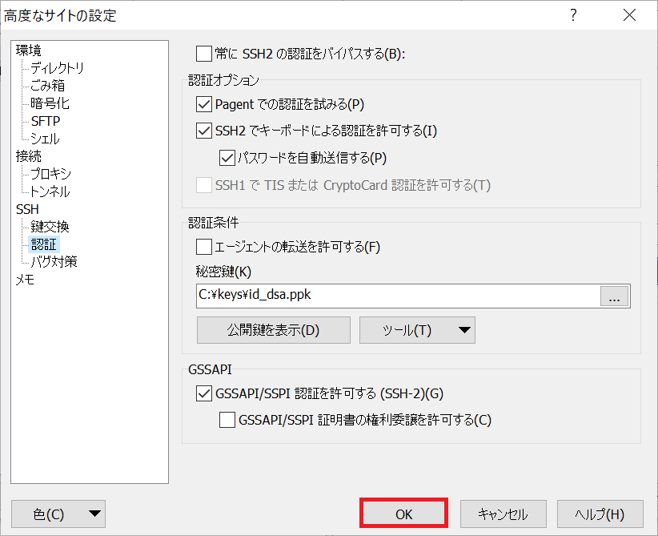Select プロキシ in the settings tree
Viewport: 658px width, 536px height.
[50, 174]
